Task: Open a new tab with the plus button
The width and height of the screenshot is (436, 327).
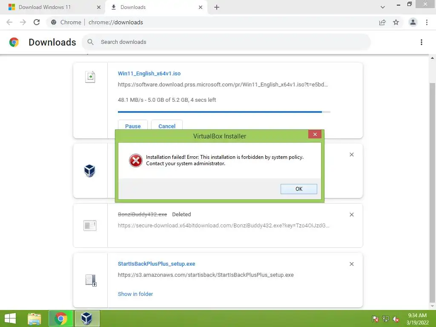Action: [217, 7]
